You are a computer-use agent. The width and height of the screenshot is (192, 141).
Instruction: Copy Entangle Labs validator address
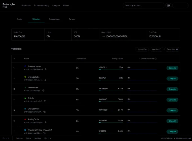click(x=45, y=80)
